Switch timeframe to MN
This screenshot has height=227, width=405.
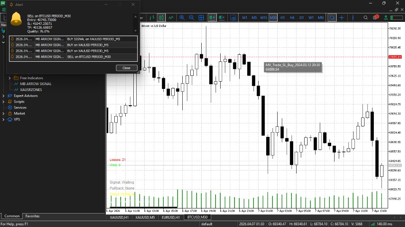coord(321,18)
